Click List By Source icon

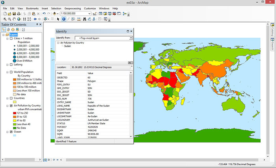point(8,29)
